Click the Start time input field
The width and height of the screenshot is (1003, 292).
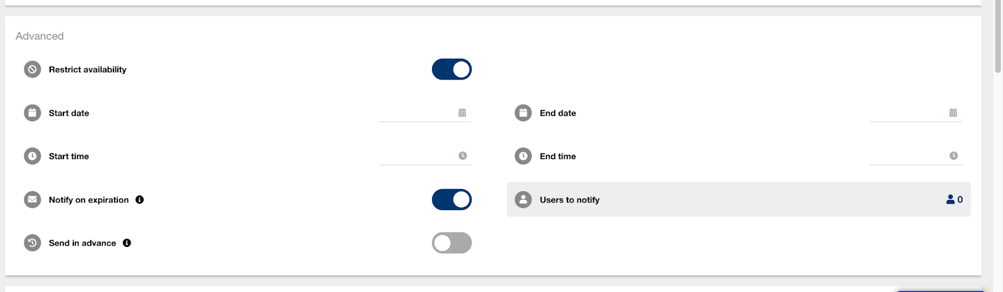pos(417,156)
